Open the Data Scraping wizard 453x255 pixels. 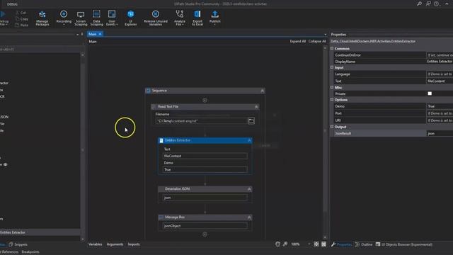tap(96, 18)
